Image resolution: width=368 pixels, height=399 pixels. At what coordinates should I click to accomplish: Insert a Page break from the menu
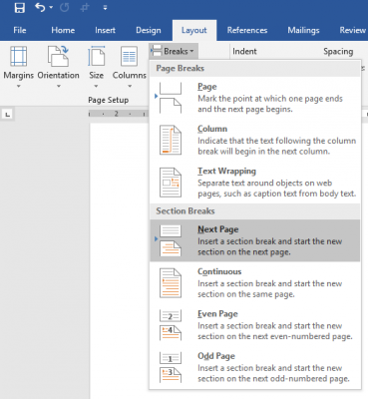click(255, 98)
